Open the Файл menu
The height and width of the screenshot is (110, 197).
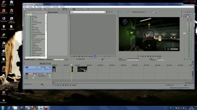25,7
